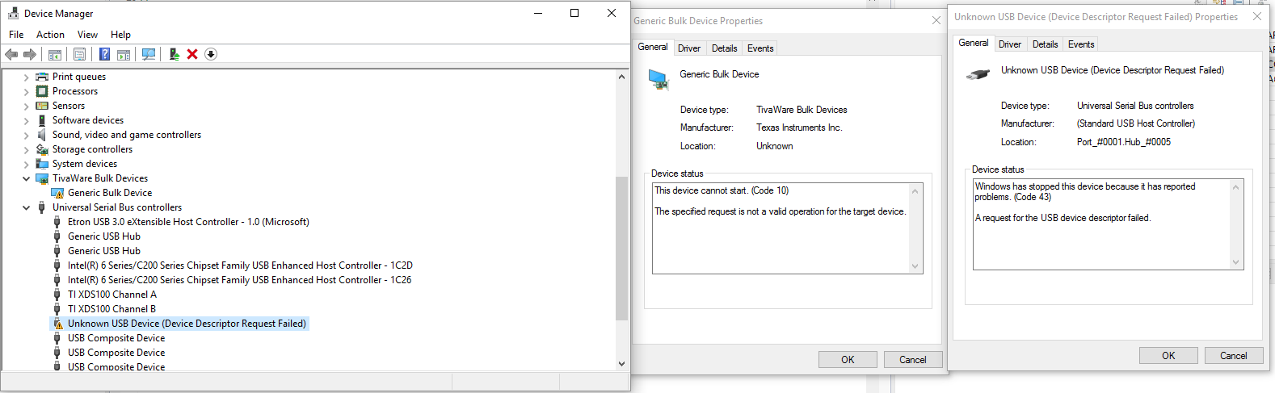The image size is (1275, 393).
Task: Click the Print queues printer icon
Action: coord(42,77)
